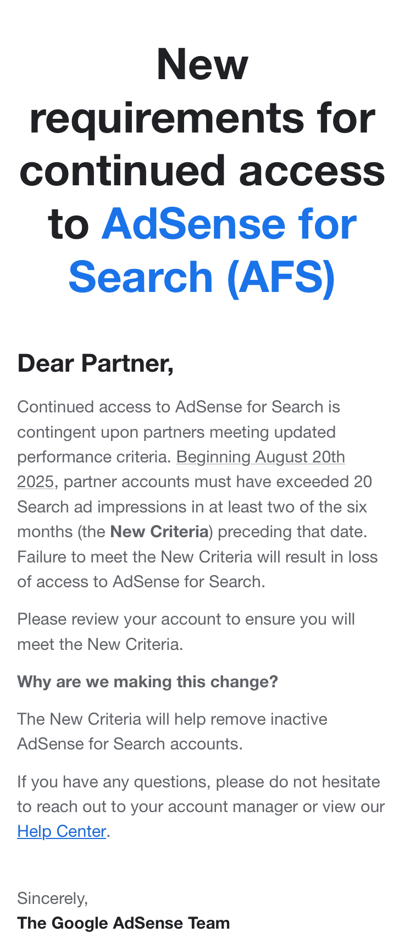Screen dimensions: 399x949
Task: Click the "Dear Partner," greeting
Action: 96,363
